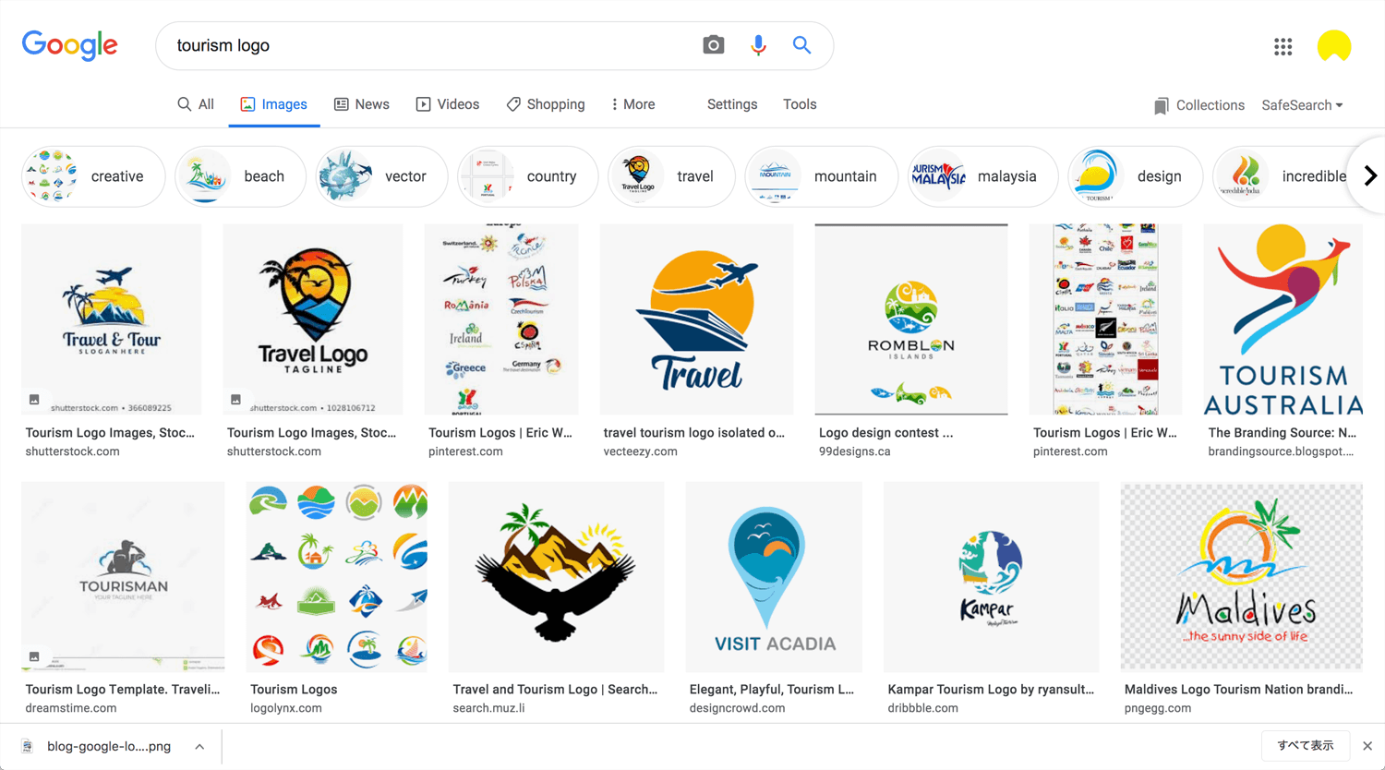The image size is (1385, 770).
Task: Open the Kampar logo thumbnail
Action: tap(991, 577)
